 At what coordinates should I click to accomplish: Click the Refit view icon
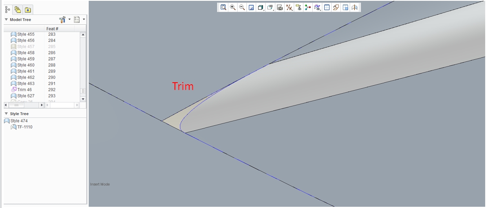pos(223,7)
